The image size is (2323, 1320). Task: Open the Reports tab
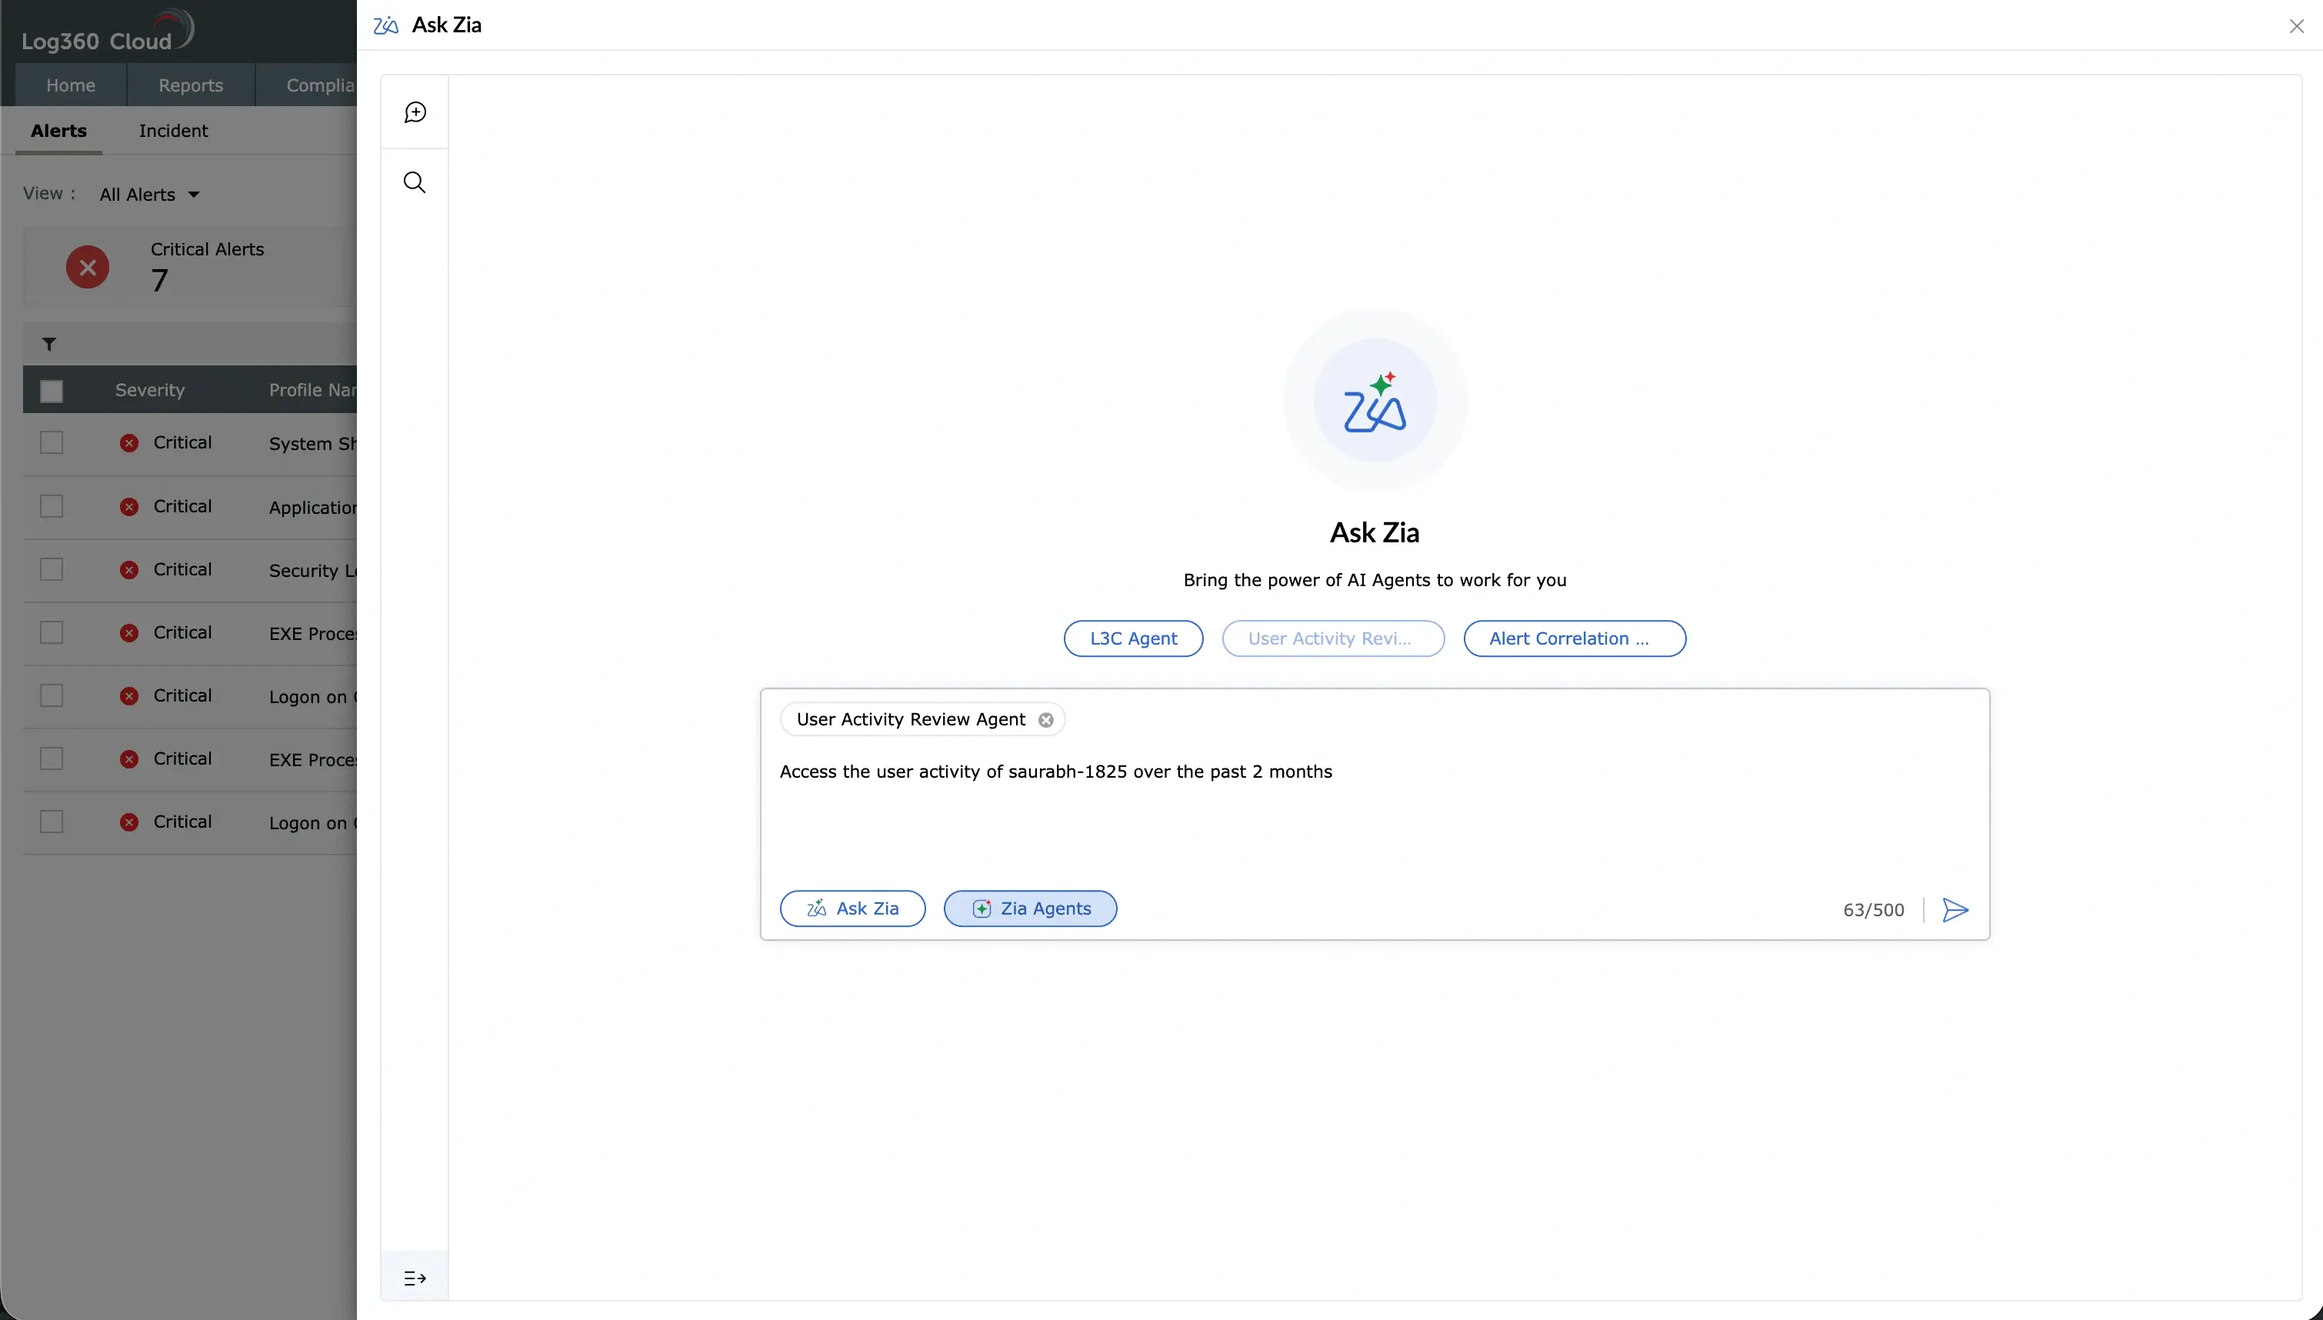[x=190, y=85]
